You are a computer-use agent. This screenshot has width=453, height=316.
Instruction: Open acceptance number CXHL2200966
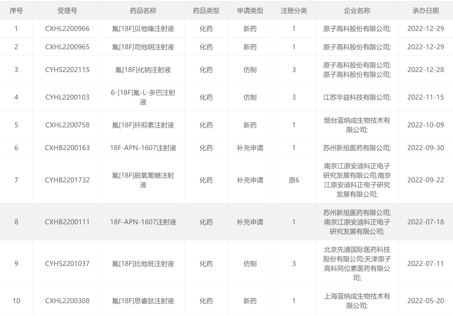(67, 29)
